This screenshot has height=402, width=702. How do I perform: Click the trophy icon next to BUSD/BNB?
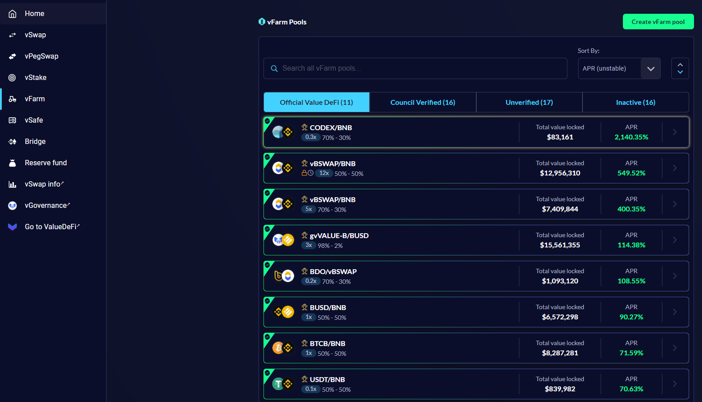tap(304, 307)
